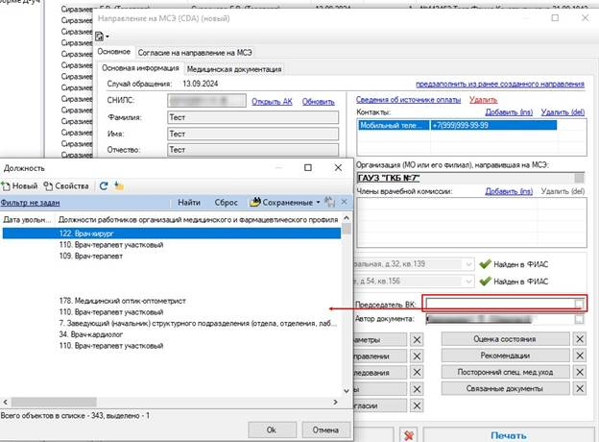Click the X next to Связанные документы
Image resolution: width=599 pixels, height=442 pixels.
coord(580,388)
